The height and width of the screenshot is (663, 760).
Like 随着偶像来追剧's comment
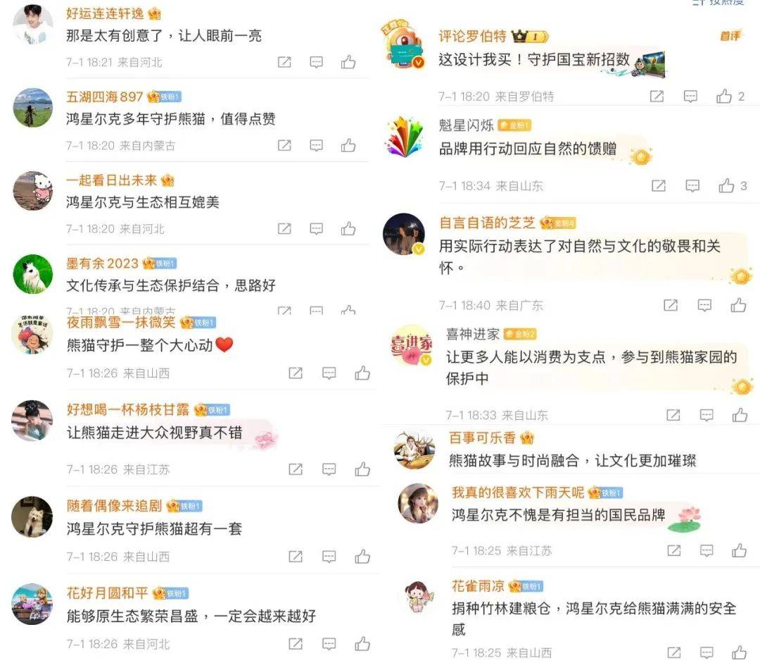[362, 556]
